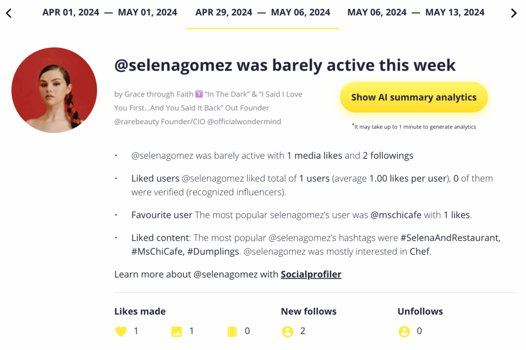Click the Unfollows person icon

tap(404, 332)
